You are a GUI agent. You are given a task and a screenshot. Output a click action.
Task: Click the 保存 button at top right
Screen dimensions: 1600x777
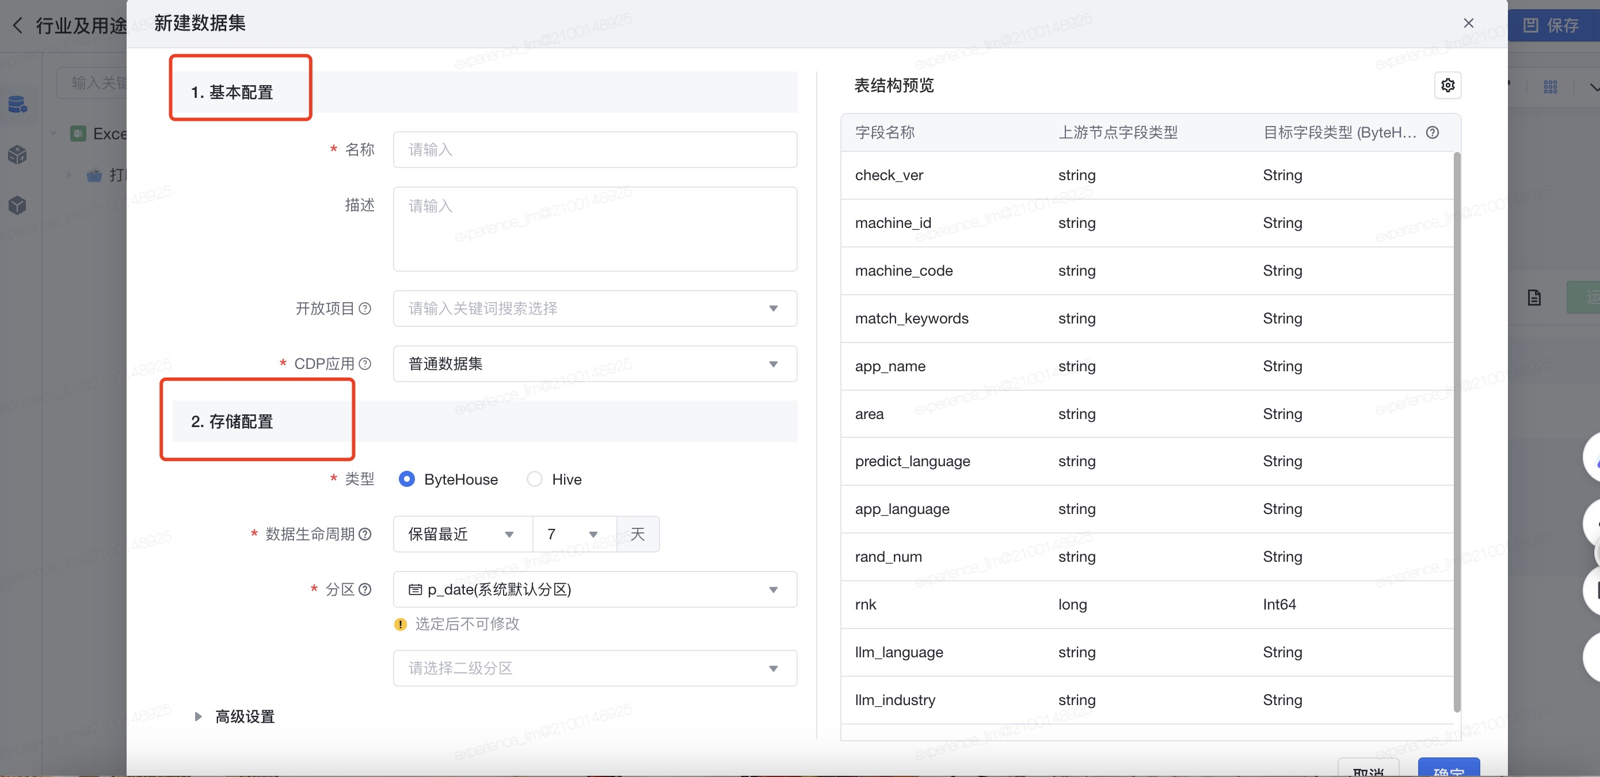tap(1551, 25)
